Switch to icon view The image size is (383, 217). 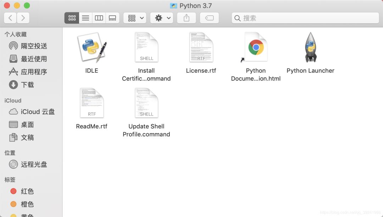pyautogui.click(x=72, y=18)
